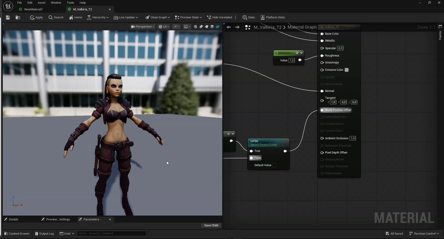The width and height of the screenshot is (444, 239).
Task: Open the Edit menu
Action: click(30, 3)
